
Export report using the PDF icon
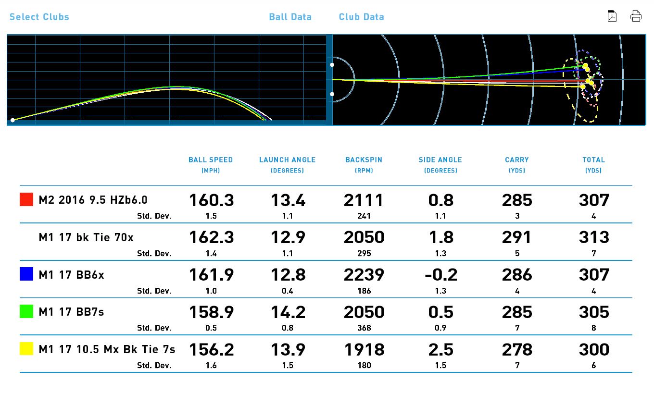(x=612, y=16)
